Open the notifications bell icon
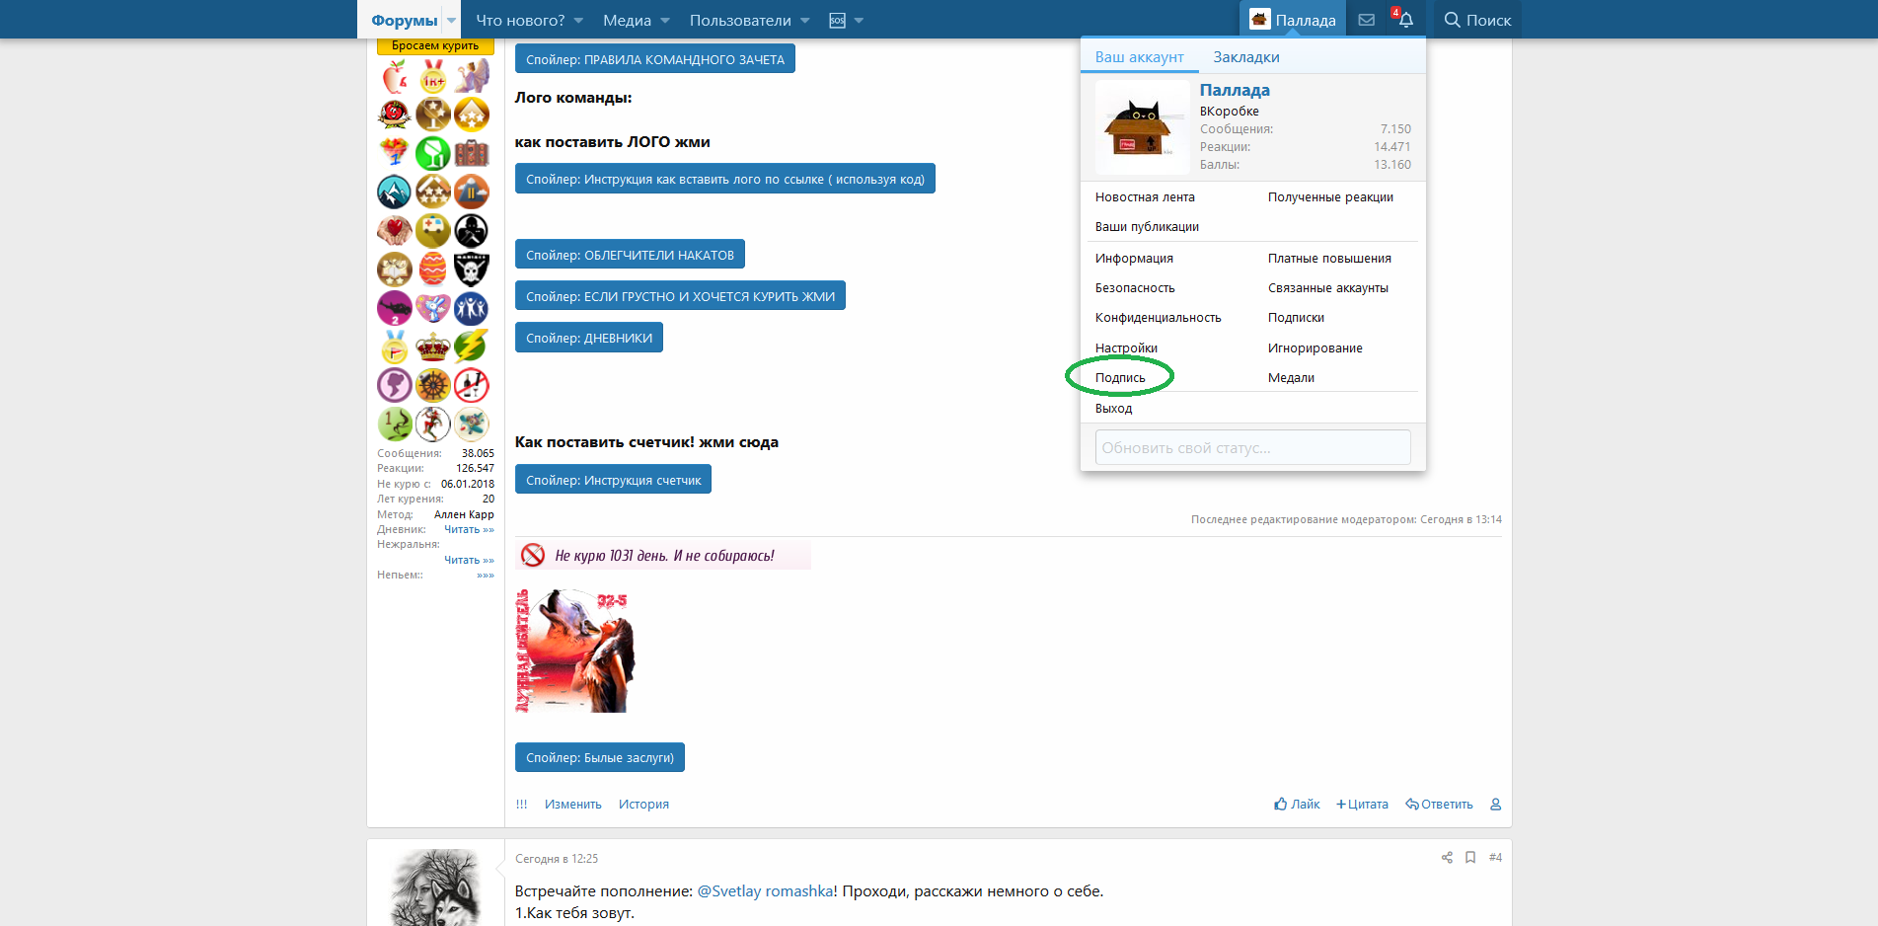The height and width of the screenshot is (926, 1878). (1404, 20)
